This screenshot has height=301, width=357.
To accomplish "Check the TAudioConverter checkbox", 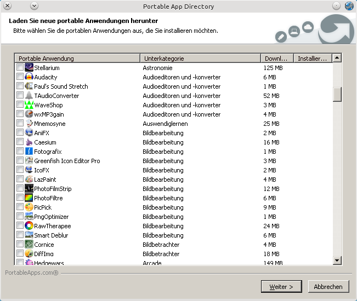I will 20,96.
